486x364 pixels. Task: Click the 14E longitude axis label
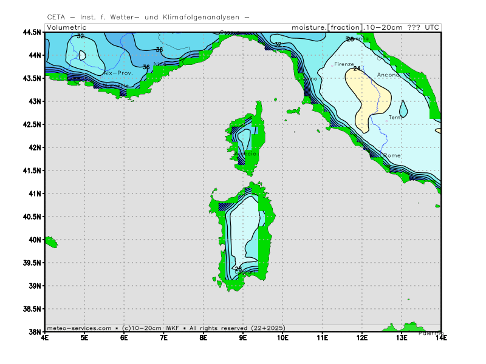(x=441, y=337)
